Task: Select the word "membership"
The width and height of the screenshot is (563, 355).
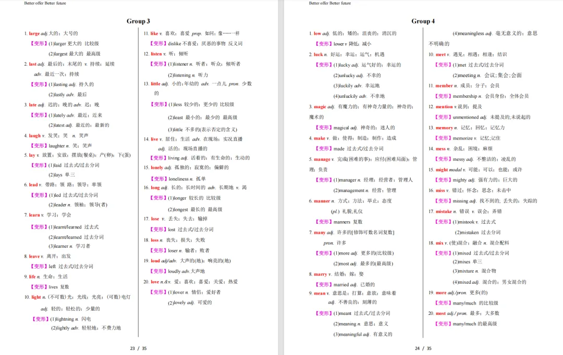Action: tap(465, 96)
